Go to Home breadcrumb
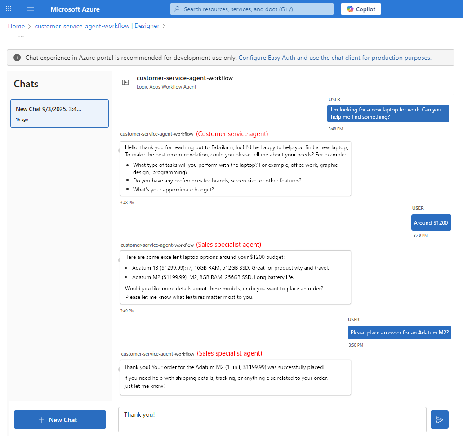This screenshot has height=436, width=463. 16,26
